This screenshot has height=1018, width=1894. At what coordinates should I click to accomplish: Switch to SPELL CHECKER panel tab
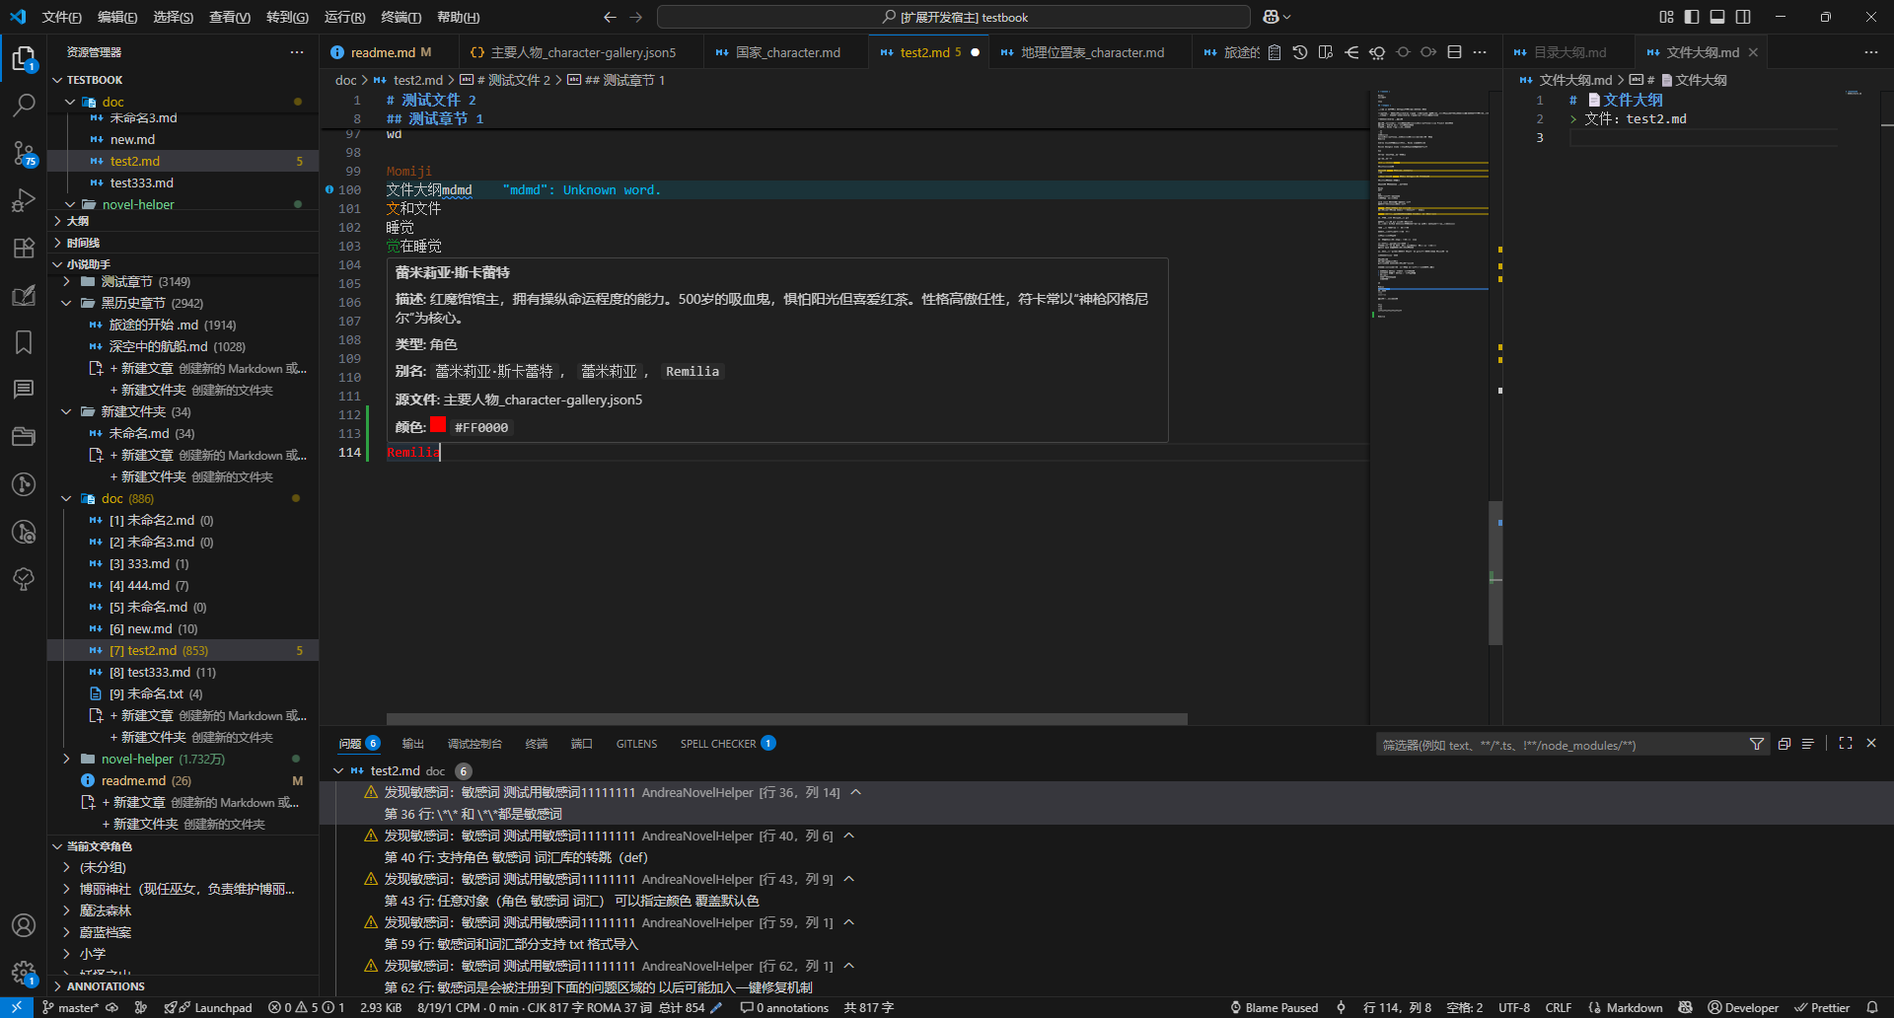point(727,744)
